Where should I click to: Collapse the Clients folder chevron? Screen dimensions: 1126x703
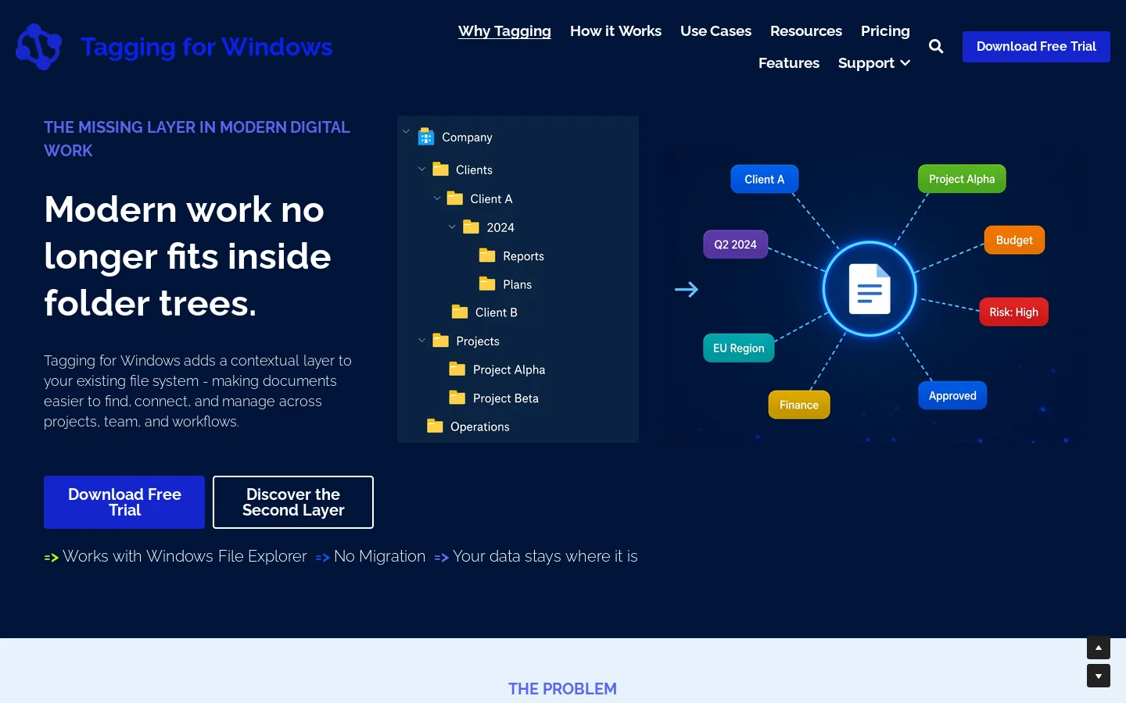[x=421, y=169]
